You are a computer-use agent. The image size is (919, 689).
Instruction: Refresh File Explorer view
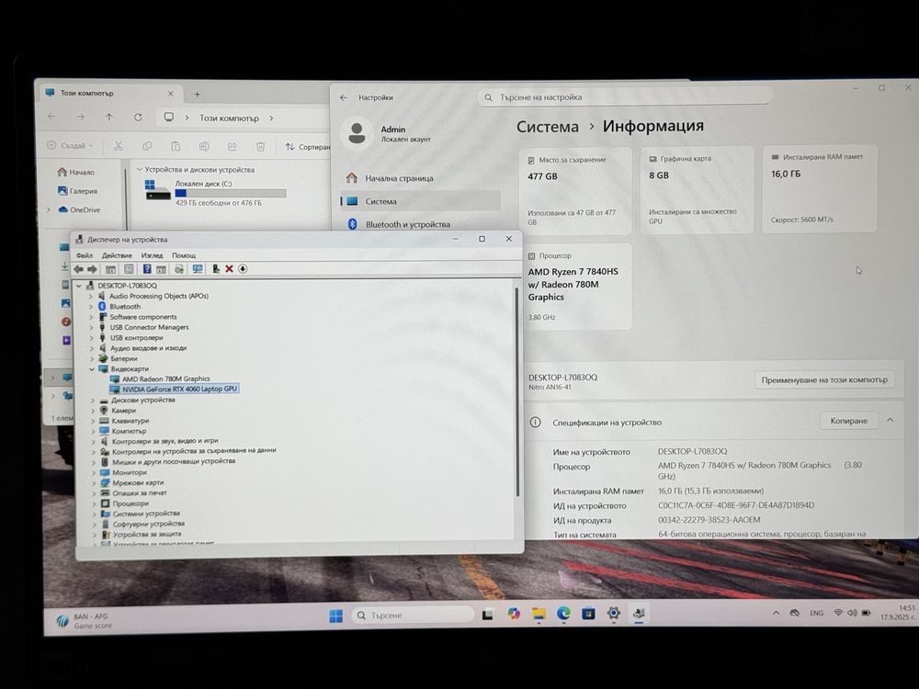pyautogui.click(x=138, y=118)
